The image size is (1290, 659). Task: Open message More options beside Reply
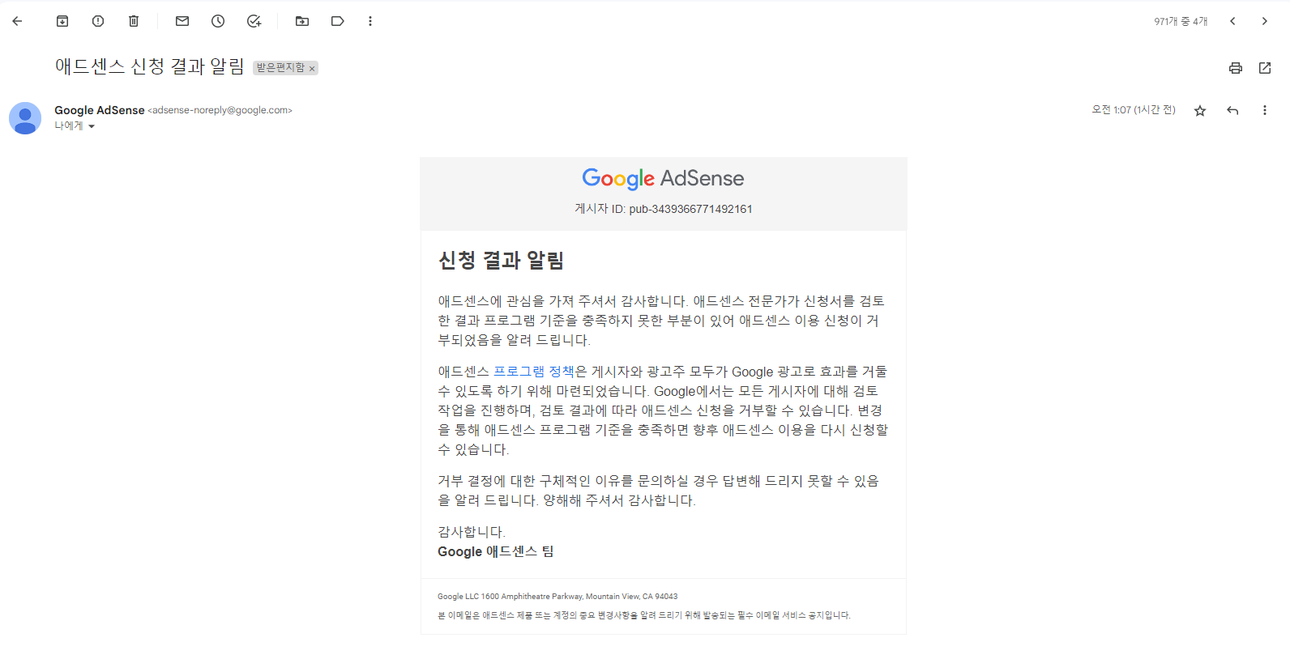1264,110
